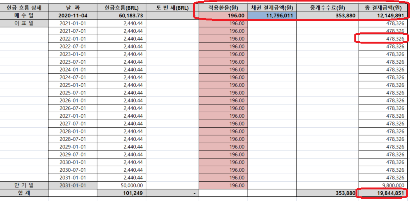410x201 pixels.
Task: Select date cell 2024-01-01
Action: point(73,70)
